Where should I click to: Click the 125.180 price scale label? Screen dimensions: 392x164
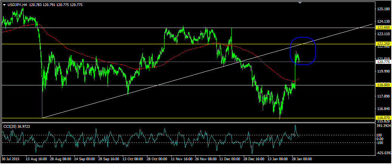(x=383, y=9)
